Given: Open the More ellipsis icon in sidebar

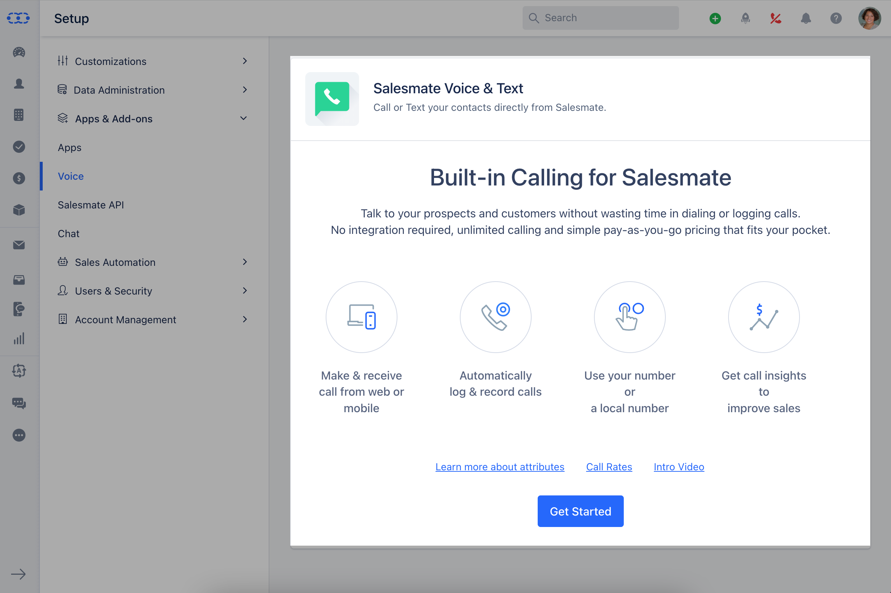Looking at the screenshot, I should point(19,435).
